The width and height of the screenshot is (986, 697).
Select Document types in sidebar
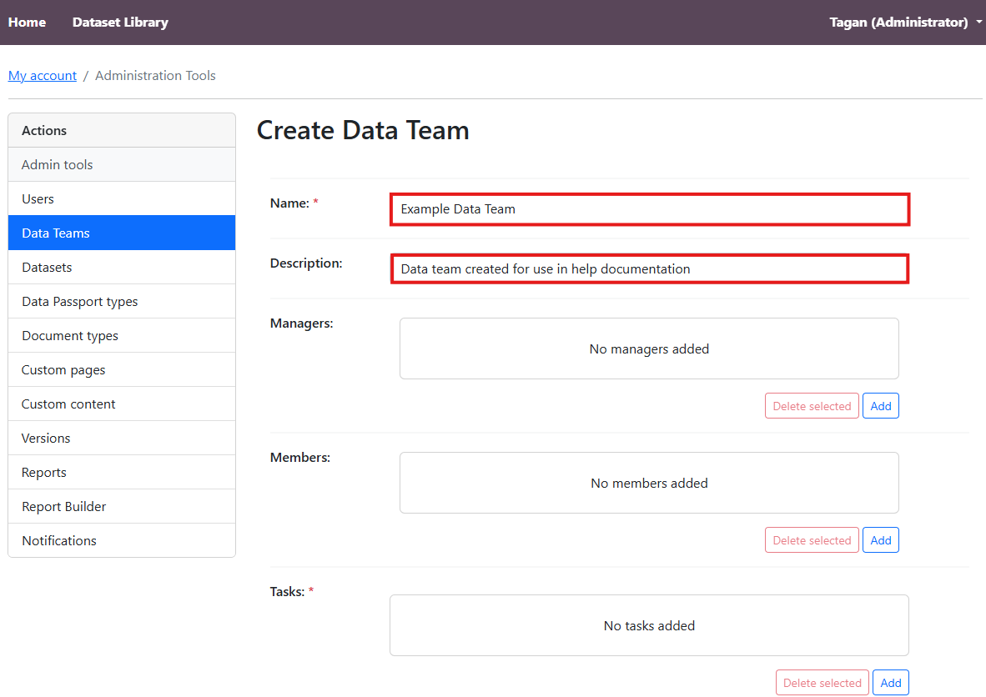[x=70, y=336]
